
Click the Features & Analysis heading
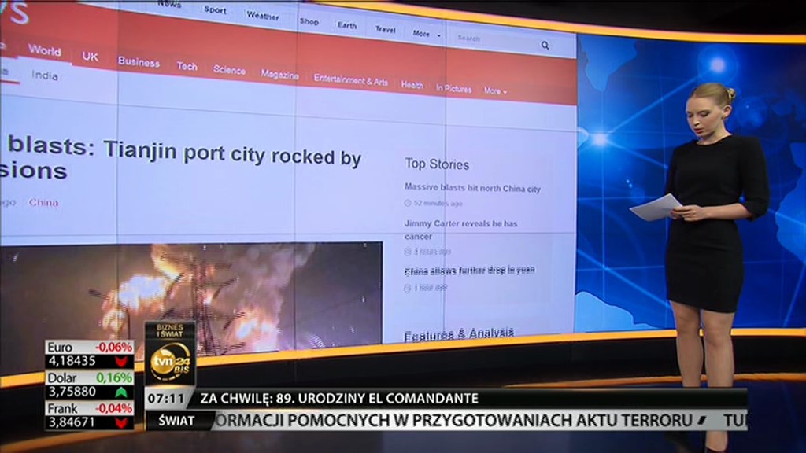point(459,333)
